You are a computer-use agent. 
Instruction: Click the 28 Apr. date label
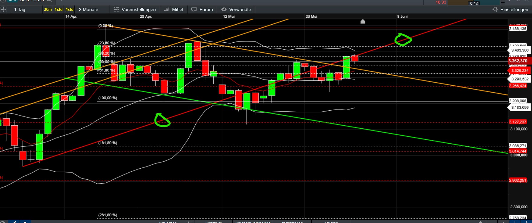click(146, 17)
